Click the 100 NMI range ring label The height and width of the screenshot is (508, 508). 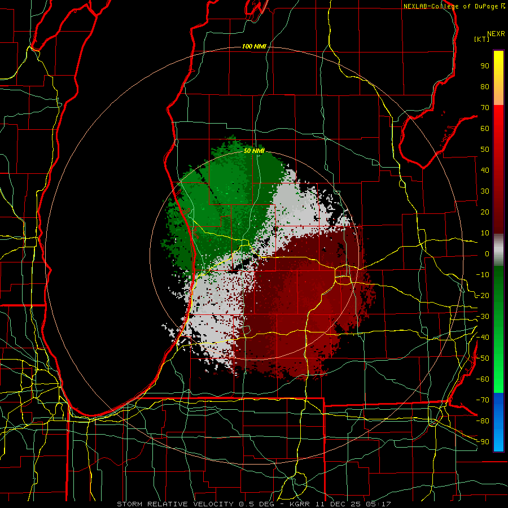[254, 47]
